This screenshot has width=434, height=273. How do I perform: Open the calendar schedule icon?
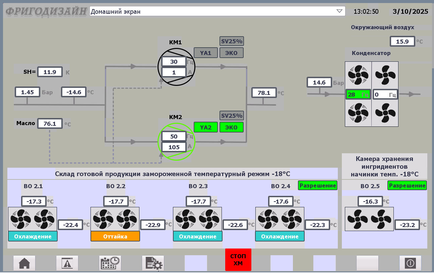(110, 263)
